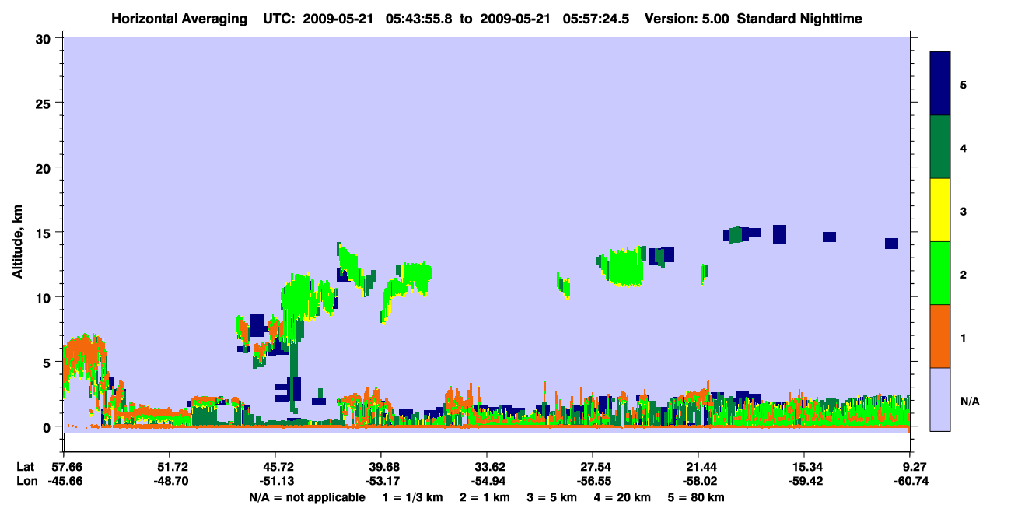Click longitude value -54.94

pos(487,481)
